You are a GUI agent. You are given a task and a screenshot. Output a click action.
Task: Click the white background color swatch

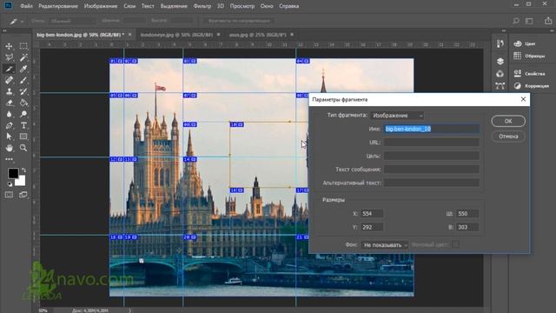[21, 182]
